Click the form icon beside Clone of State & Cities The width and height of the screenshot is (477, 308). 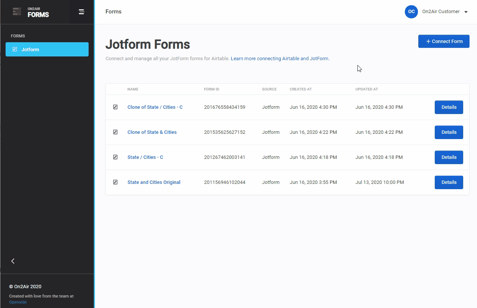[115, 132]
